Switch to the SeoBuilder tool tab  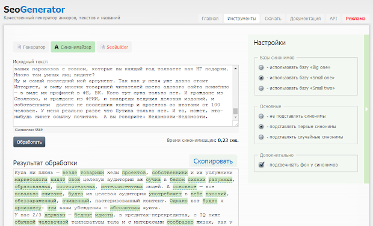114,47
